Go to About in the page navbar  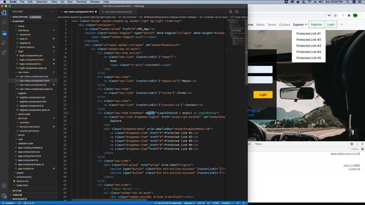260,24
